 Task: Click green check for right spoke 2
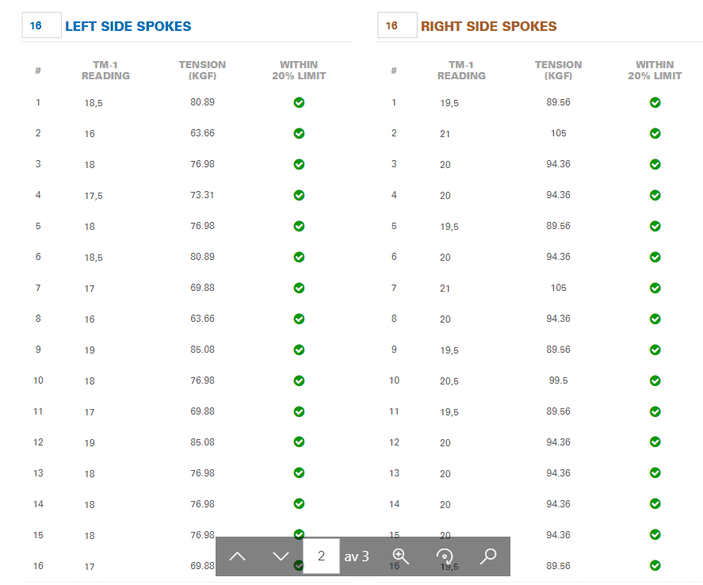[655, 134]
